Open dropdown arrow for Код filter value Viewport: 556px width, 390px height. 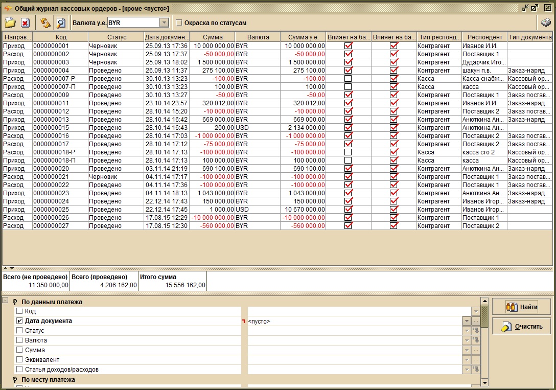476,311
